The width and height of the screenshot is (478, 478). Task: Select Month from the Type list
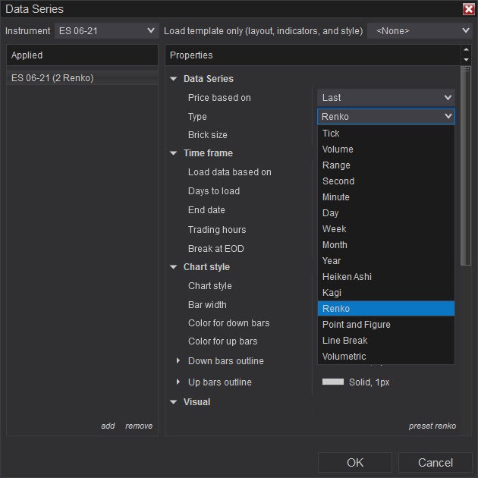pos(386,245)
